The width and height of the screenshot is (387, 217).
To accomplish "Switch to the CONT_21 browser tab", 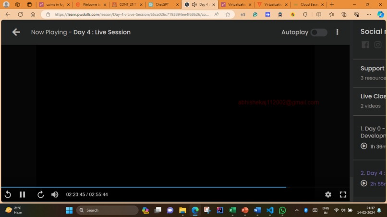I will click(127, 4).
